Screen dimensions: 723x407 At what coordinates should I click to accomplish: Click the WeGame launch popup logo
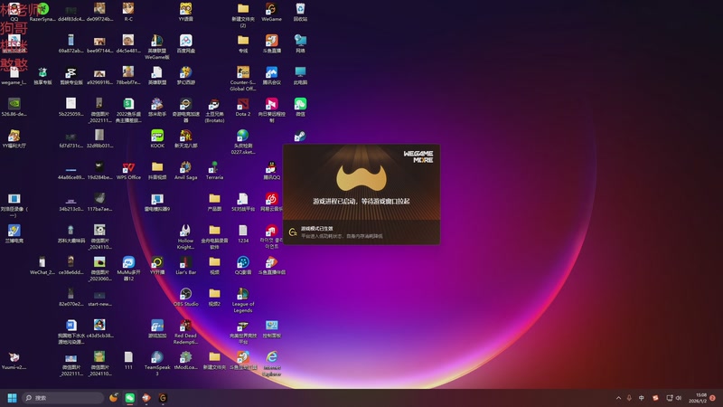(361, 177)
